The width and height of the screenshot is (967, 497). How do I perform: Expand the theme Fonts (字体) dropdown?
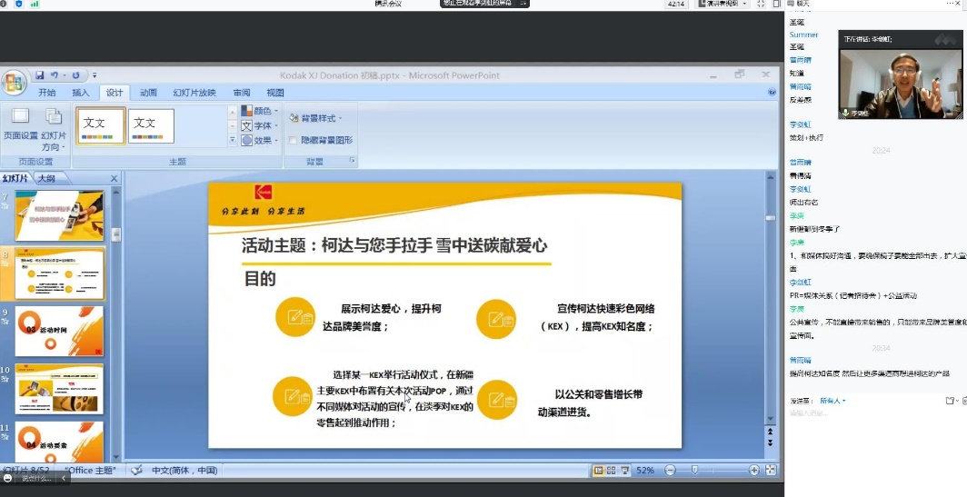click(x=261, y=125)
